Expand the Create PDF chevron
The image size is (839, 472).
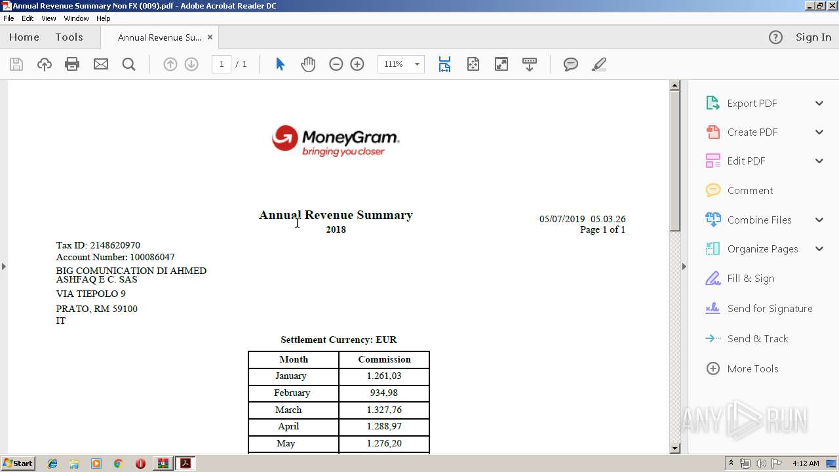tap(819, 132)
